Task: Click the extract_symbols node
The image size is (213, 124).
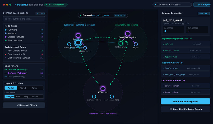Action: coord(94,97)
